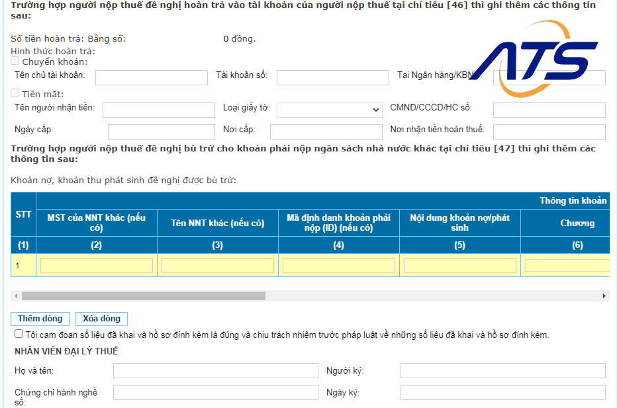Tick the Tiền mặt checkbox
The image size is (617, 408).
pyautogui.click(x=15, y=93)
